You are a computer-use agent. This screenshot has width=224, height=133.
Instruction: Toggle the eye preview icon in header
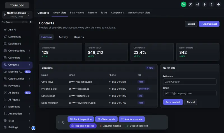(218, 4)
